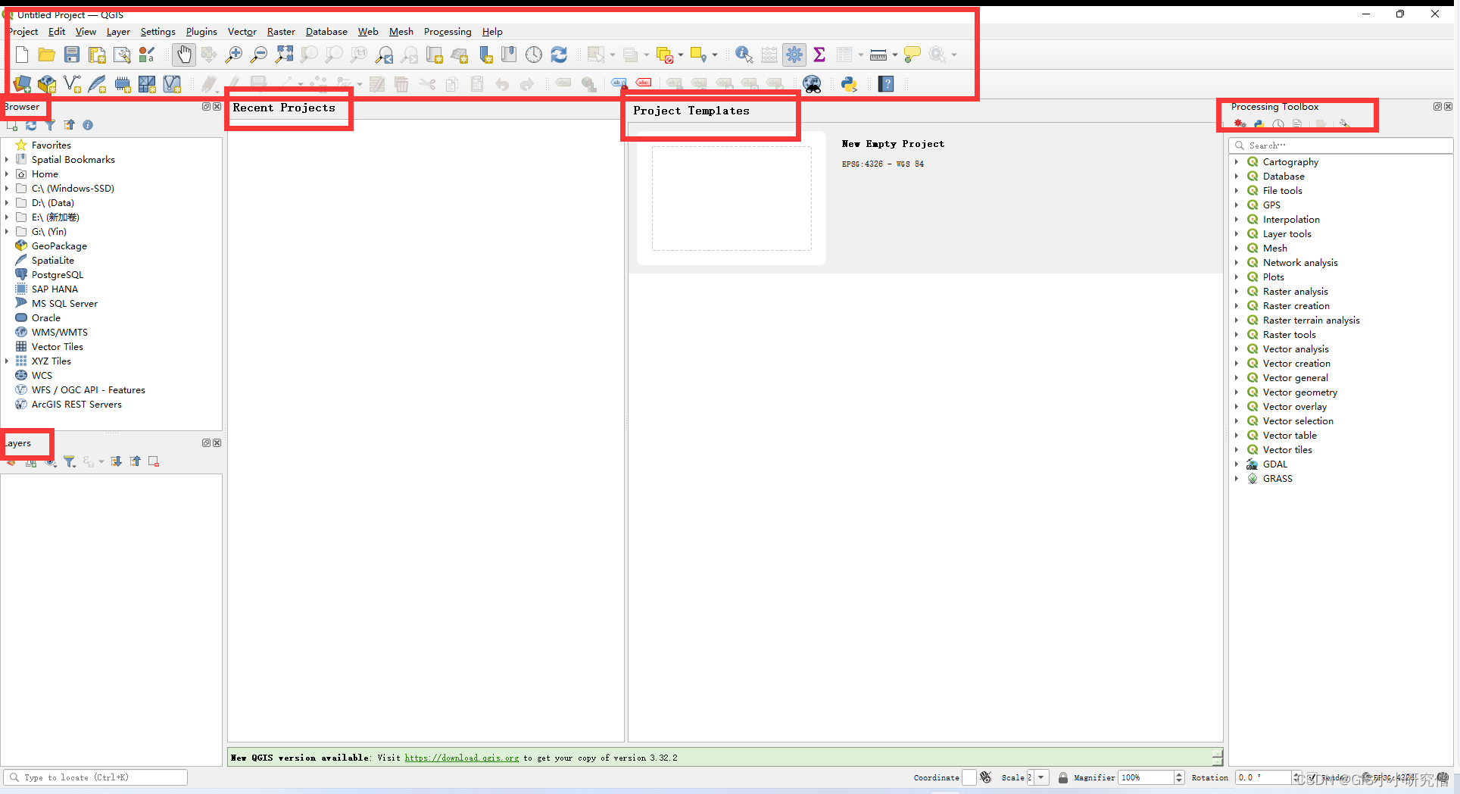This screenshot has width=1460, height=794.
Task: Open Processing Toolbox history clock icon
Action: click(x=1278, y=124)
